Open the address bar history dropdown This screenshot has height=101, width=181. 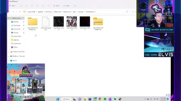click(x=123, y=12)
